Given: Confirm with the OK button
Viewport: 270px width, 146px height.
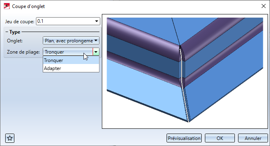Looking at the screenshot, I should tap(220, 138).
